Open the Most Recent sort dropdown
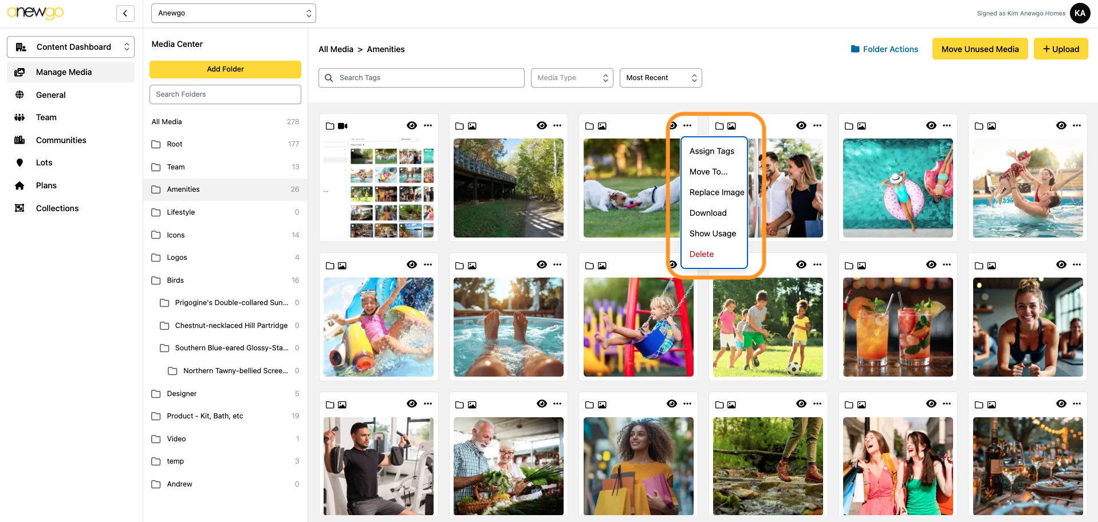 pos(660,78)
